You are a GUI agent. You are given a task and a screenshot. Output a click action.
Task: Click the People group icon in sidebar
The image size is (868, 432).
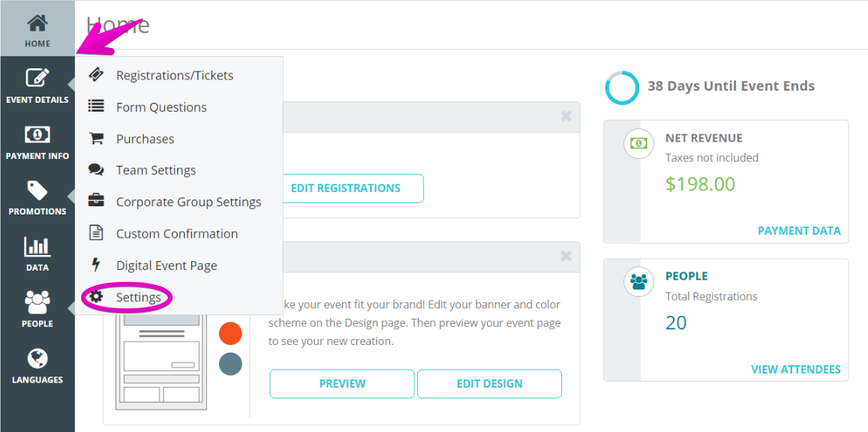38,302
